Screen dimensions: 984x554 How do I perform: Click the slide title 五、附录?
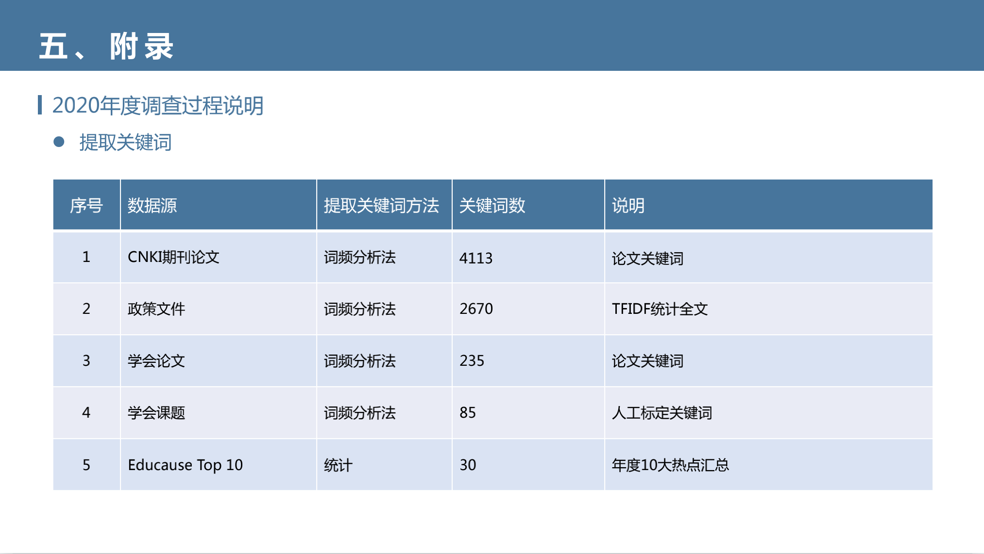[x=106, y=47]
